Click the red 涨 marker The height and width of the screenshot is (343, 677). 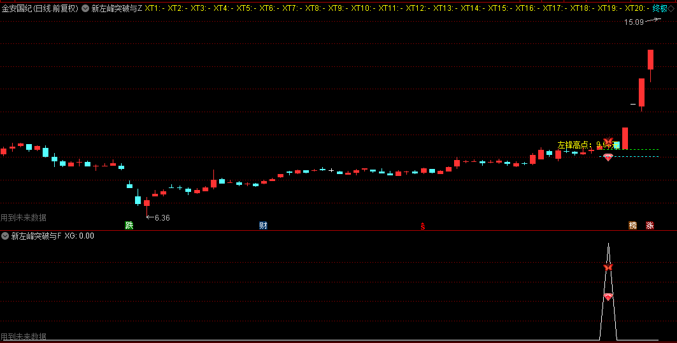650,225
